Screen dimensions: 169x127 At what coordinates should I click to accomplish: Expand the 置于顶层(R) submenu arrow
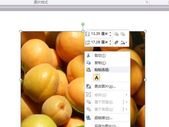point(126,102)
